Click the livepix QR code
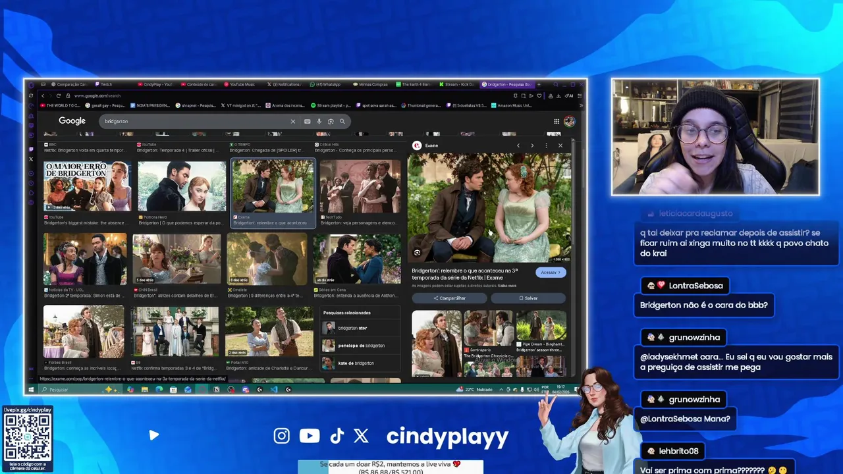 [27, 437]
